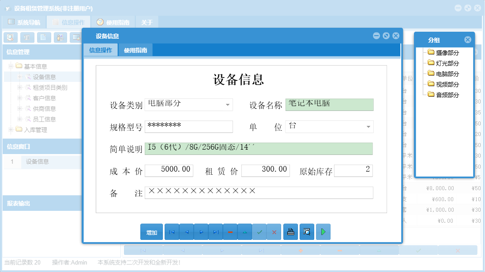Open print preview in the dialog toolbar
The width and height of the screenshot is (485, 272).
[x=307, y=232]
